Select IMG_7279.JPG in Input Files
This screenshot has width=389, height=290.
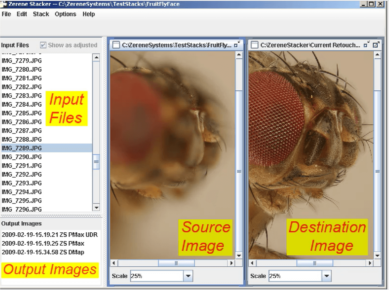47,61
